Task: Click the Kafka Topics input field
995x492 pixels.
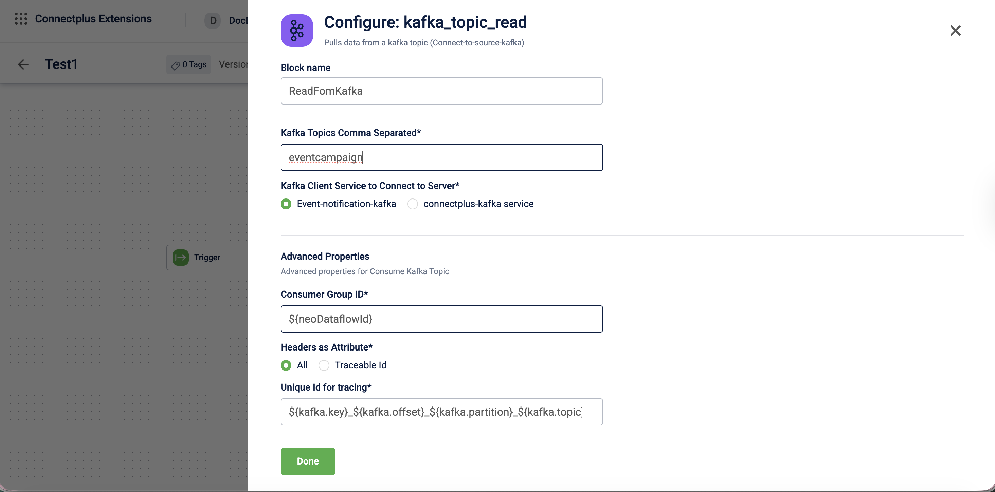Action: [441, 157]
